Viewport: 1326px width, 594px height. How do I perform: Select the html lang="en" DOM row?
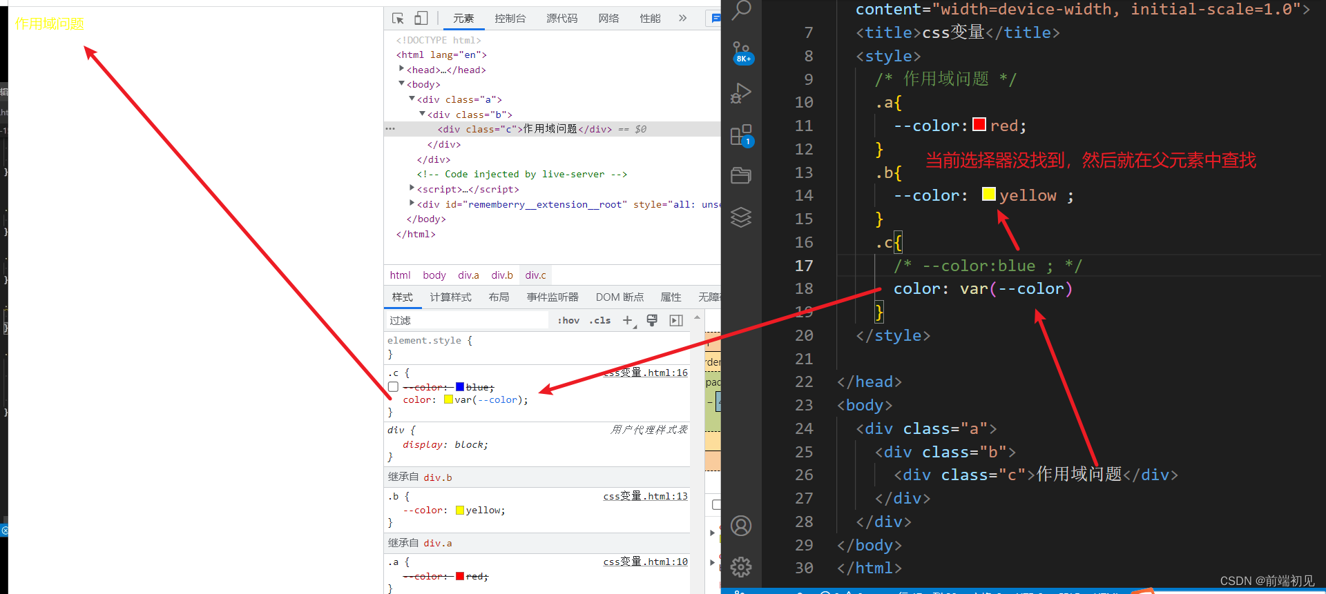point(441,55)
